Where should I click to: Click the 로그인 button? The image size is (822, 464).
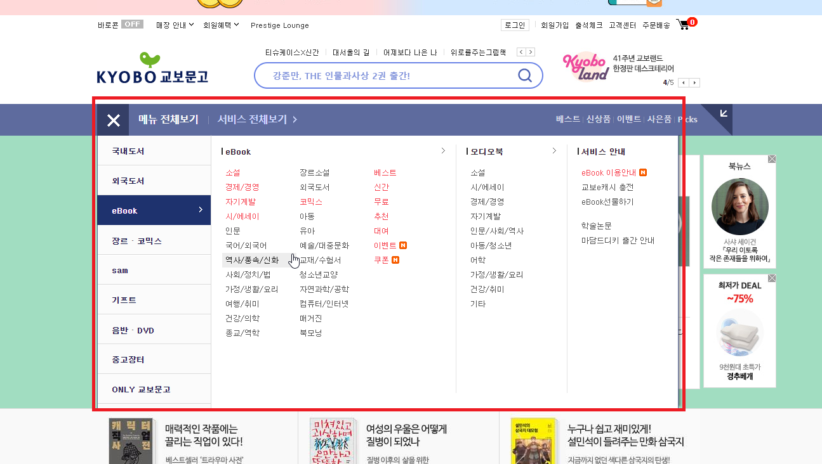(x=515, y=25)
